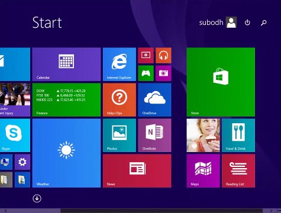281x213 pixels.
Task: Open the Food & Drink tile
Action: coord(238,135)
